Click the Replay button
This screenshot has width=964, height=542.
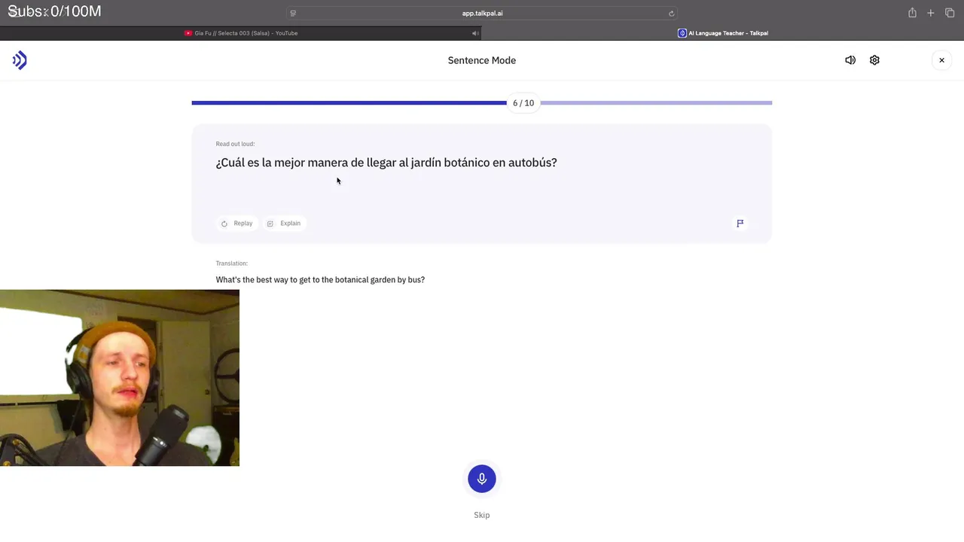point(236,224)
